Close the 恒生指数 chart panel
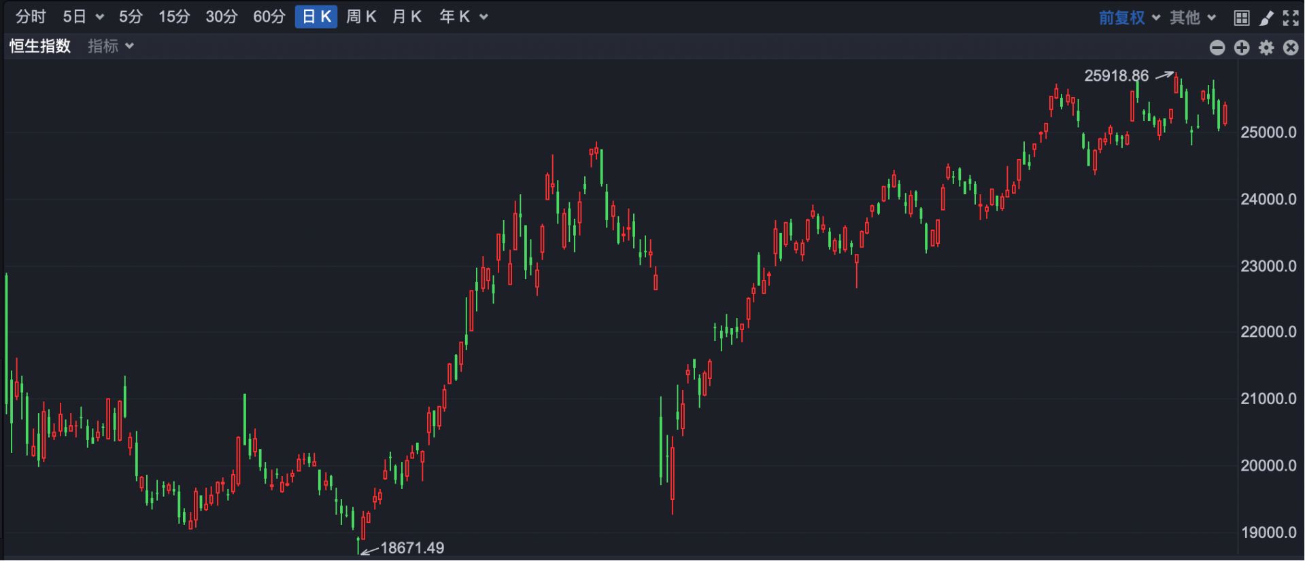The height and width of the screenshot is (561, 1305). (x=1290, y=47)
